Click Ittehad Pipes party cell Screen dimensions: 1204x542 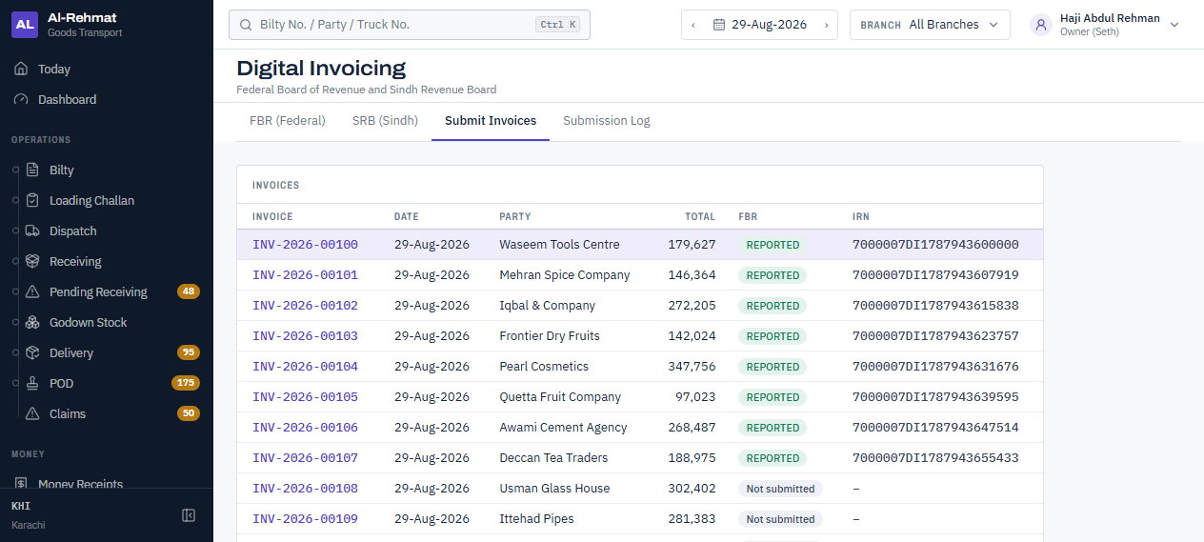tap(536, 519)
